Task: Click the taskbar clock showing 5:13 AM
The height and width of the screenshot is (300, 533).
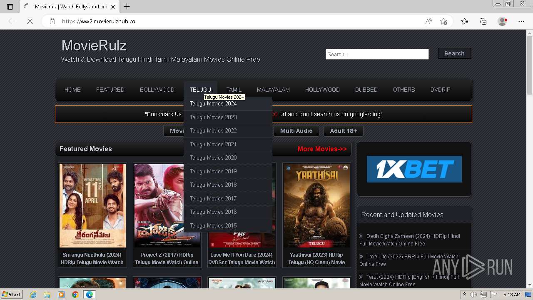Action: point(512,295)
